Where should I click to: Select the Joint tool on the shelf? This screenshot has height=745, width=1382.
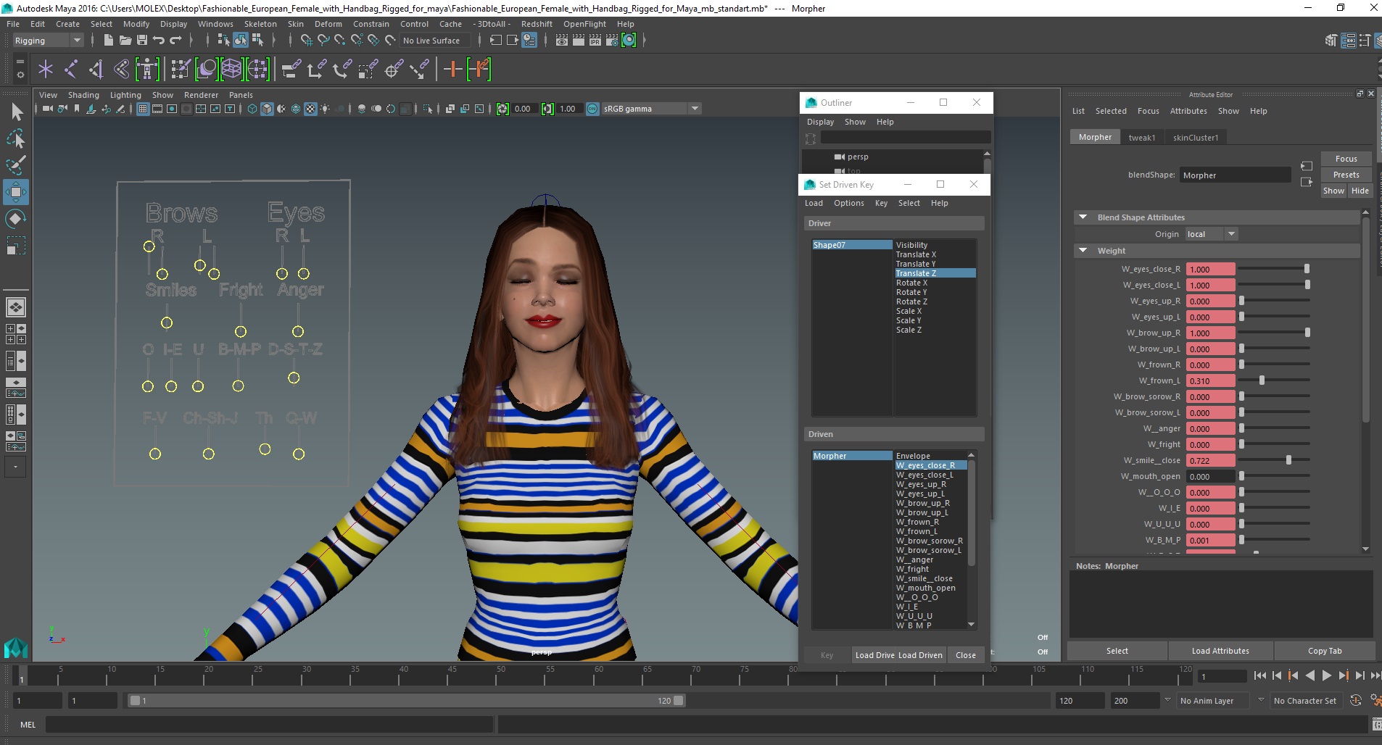pos(70,70)
